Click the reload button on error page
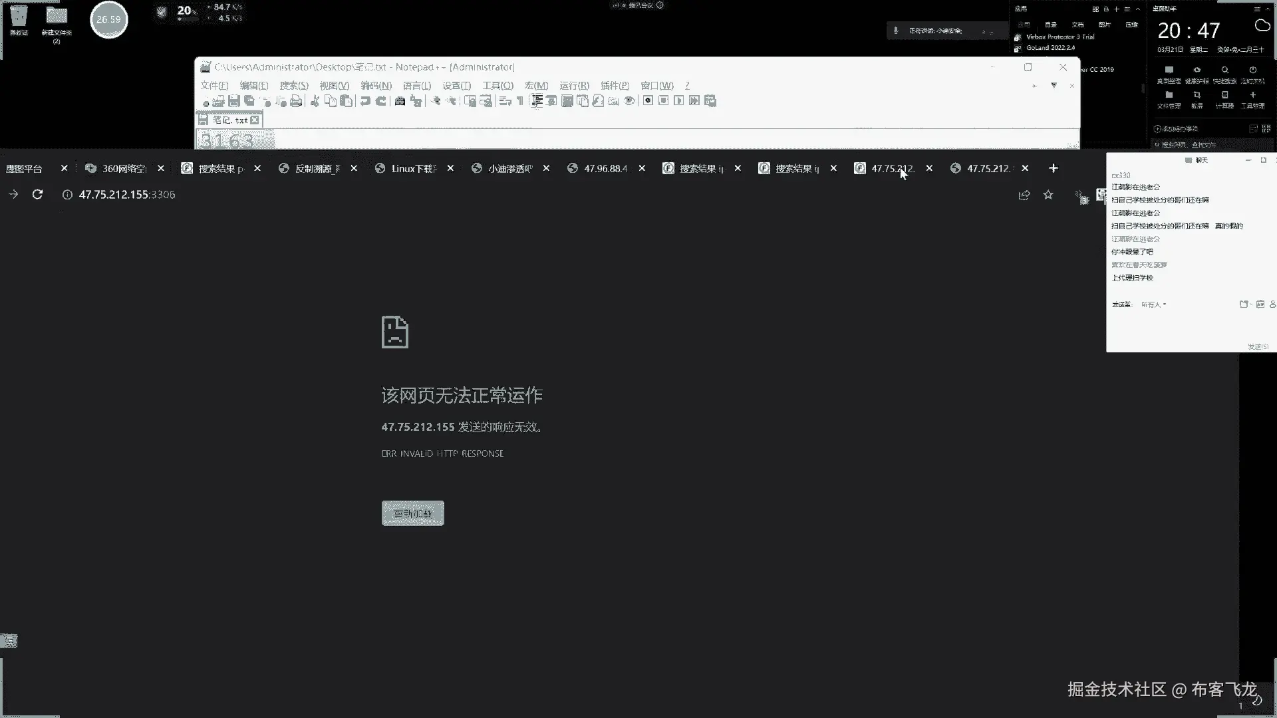The image size is (1277, 718). 412,513
